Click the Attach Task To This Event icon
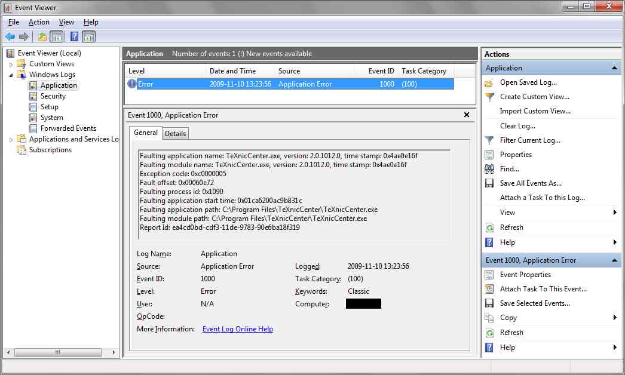Screen dimensions: 625x375 click(489, 289)
